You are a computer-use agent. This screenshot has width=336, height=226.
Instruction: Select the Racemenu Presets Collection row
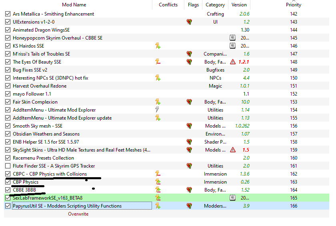point(166,158)
